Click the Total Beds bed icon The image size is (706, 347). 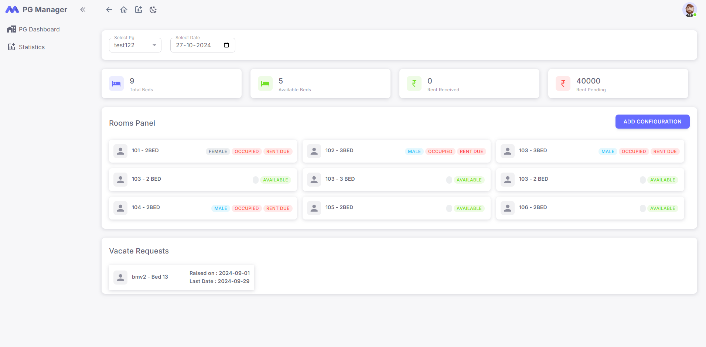pyautogui.click(x=116, y=84)
